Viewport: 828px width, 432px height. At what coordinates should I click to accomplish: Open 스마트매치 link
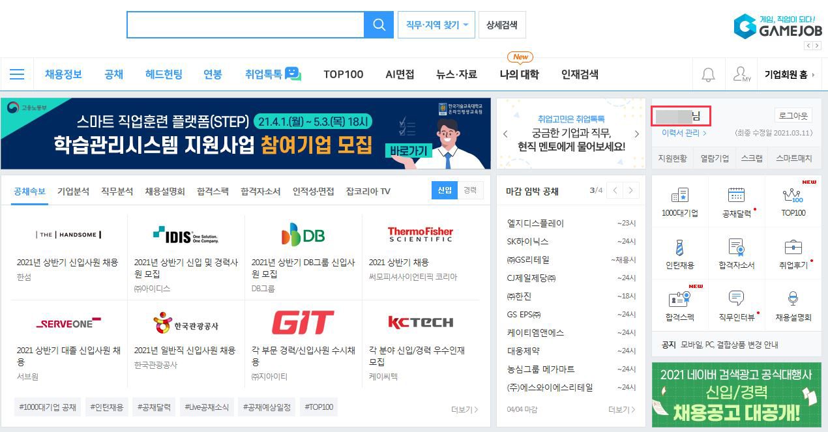pos(794,158)
